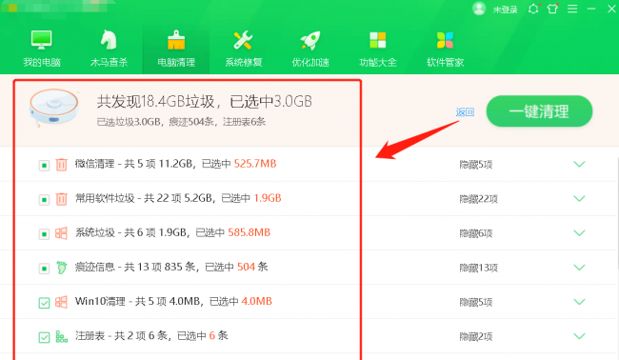Screen dimensions: 619x360
Task: Switch to the 木马查杀 tab label
Action: point(109,62)
